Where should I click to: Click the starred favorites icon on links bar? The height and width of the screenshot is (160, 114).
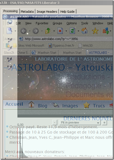(x=8, y=46)
